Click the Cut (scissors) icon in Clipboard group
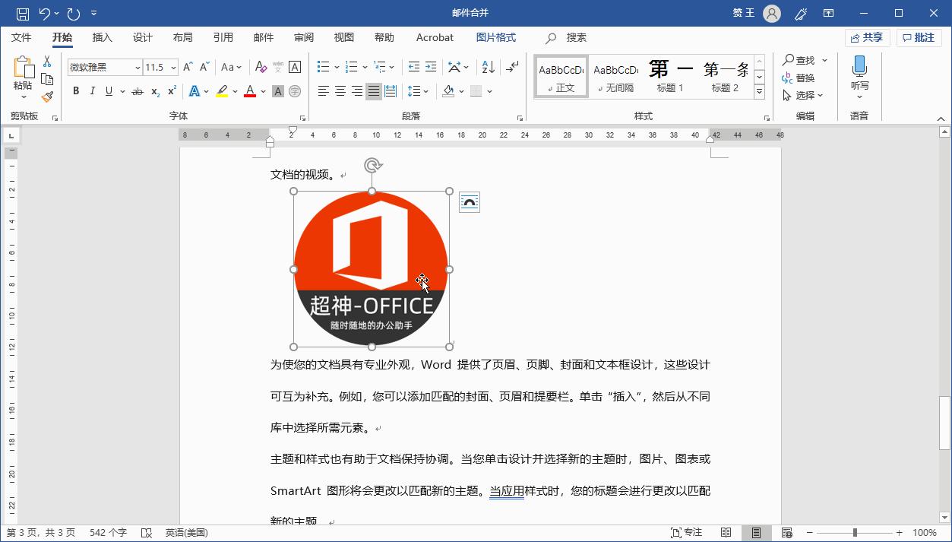952x542 pixels. [46, 61]
